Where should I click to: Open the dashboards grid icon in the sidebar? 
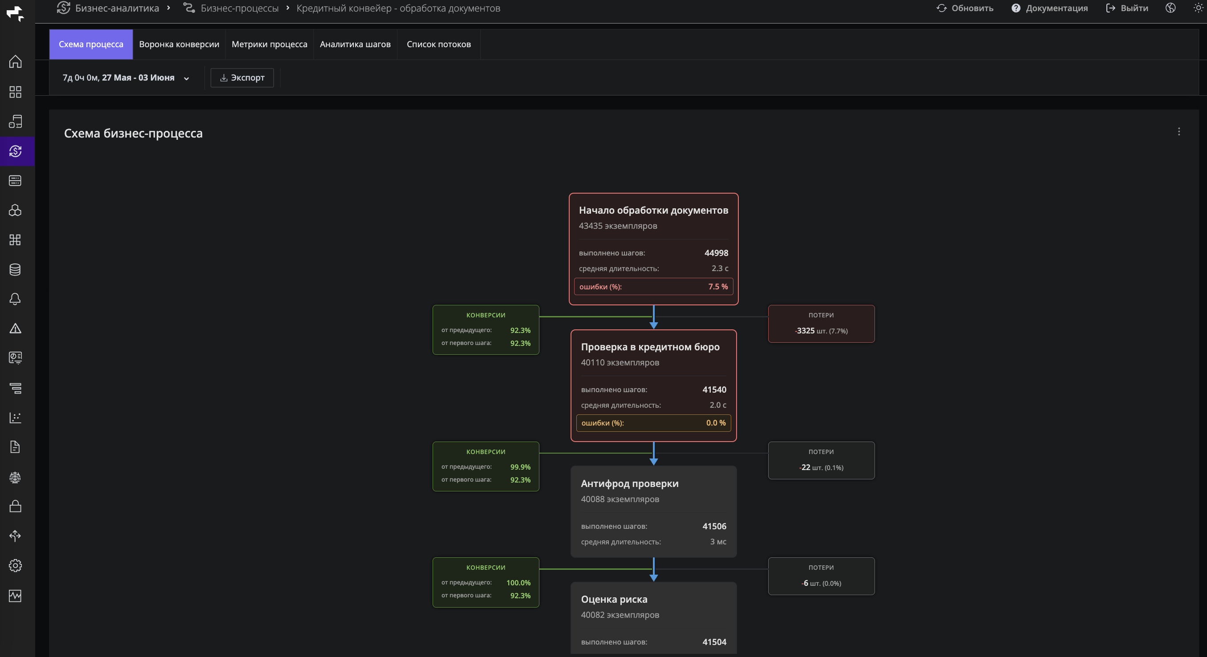tap(16, 92)
